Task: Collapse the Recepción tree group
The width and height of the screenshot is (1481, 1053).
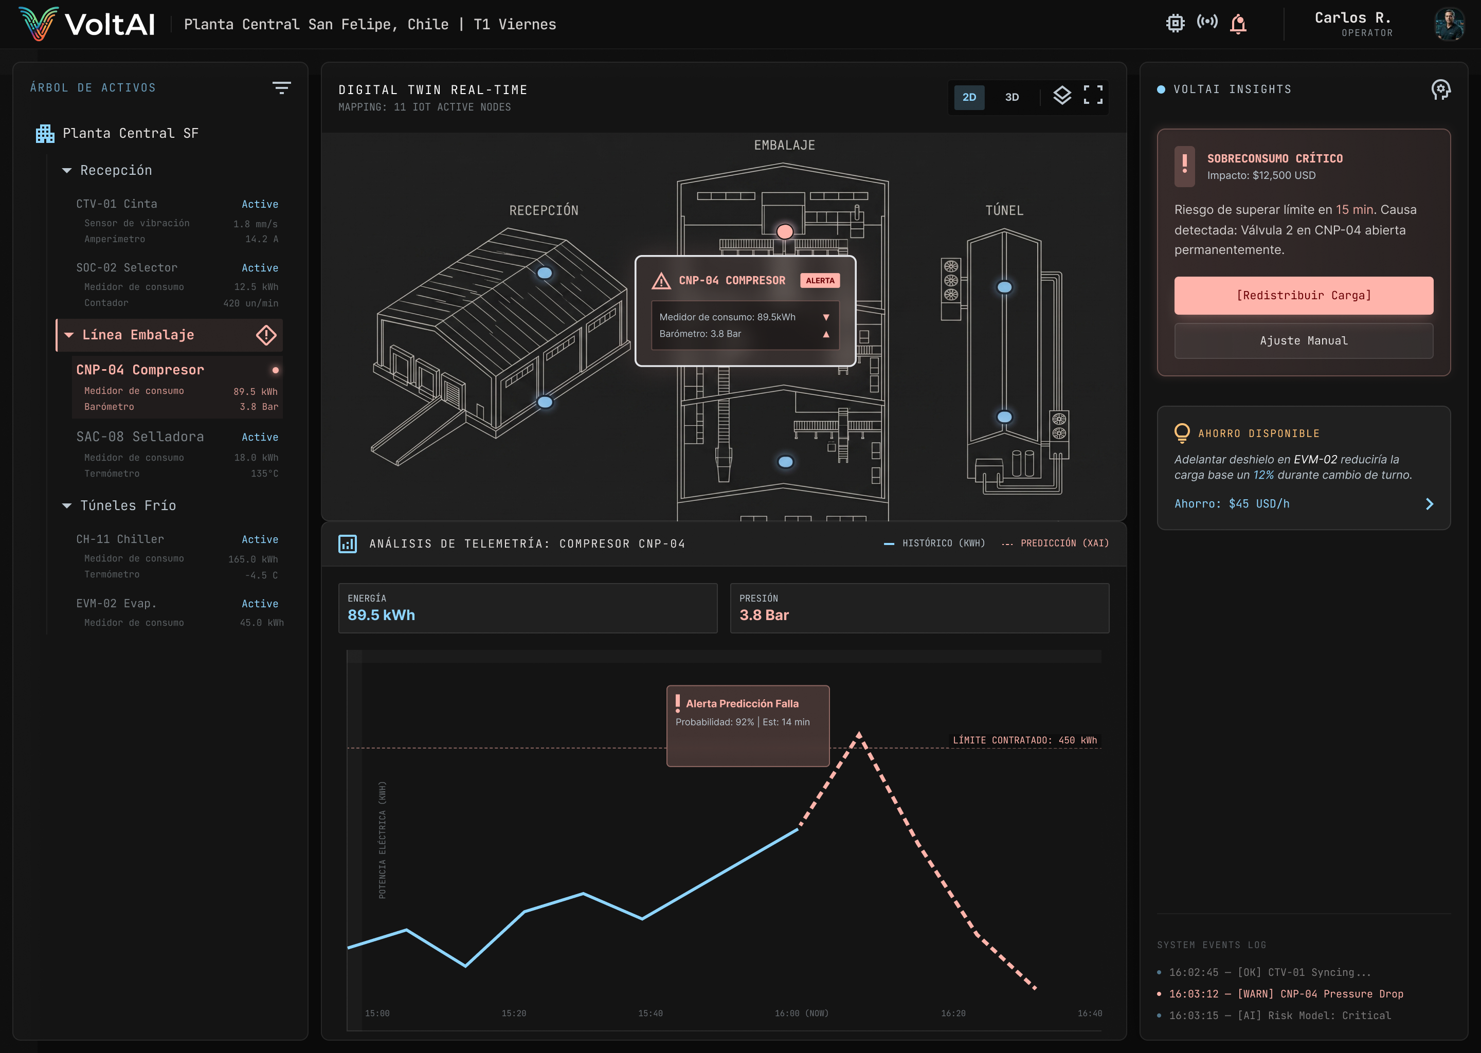Action: [67, 171]
